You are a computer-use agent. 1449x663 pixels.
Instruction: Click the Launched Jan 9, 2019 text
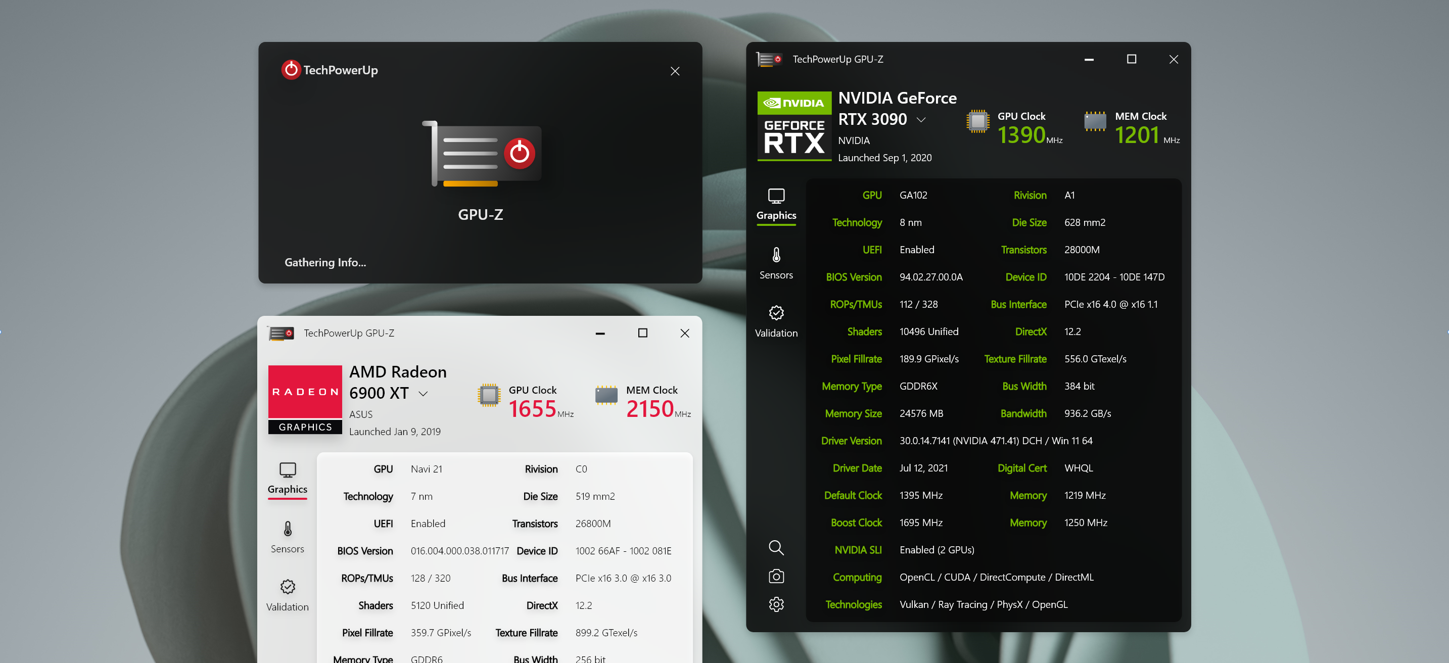tap(394, 432)
